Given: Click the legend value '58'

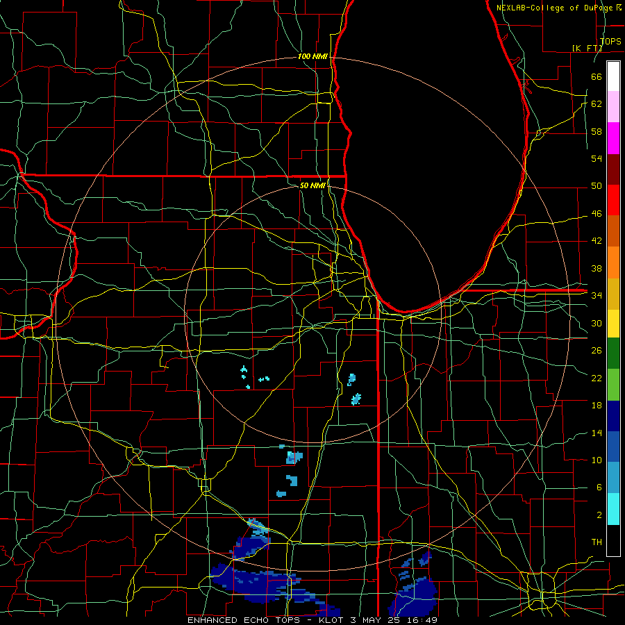Looking at the screenshot, I should point(597,131).
